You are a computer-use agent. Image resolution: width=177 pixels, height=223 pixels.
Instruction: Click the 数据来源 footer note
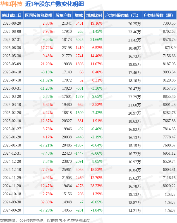(45, 220)
